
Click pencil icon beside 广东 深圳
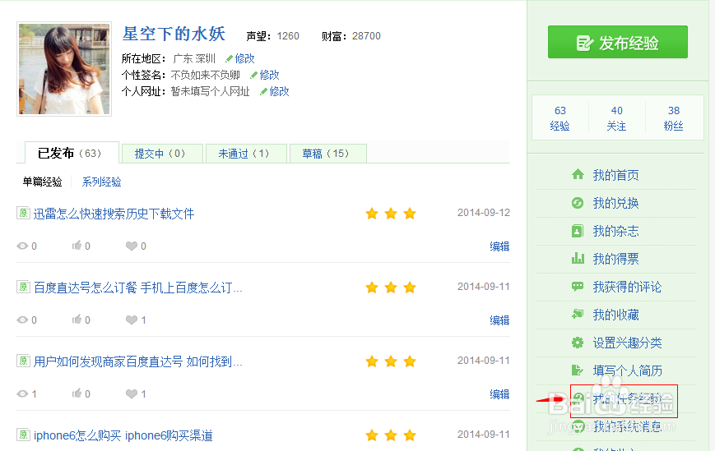click(x=229, y=58)
